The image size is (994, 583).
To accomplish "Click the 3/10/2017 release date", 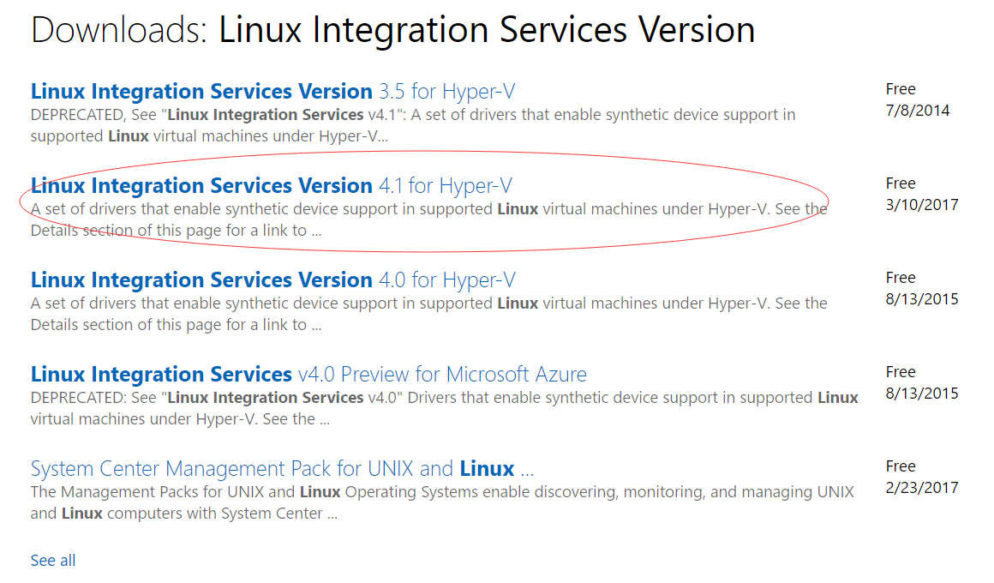I will click(922, 205).
